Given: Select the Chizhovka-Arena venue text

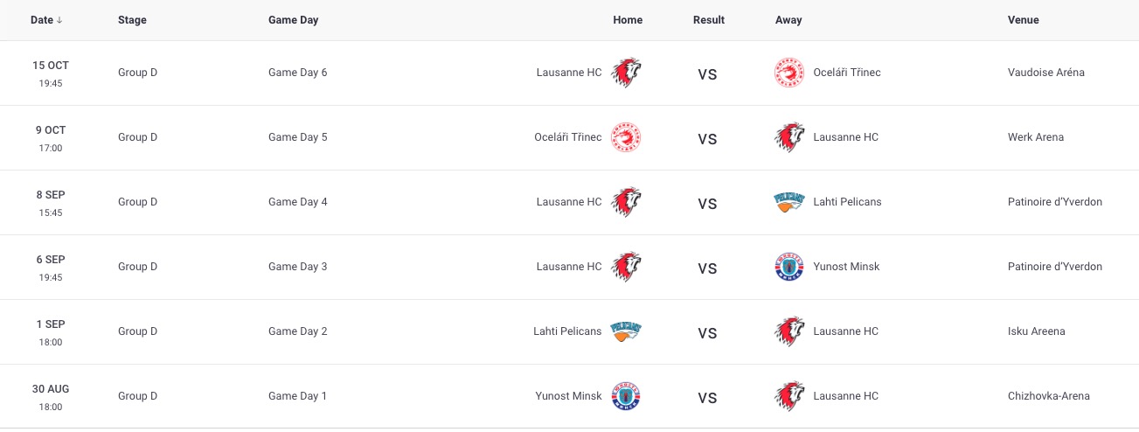Looking at the screenshot, I should (1049, 396).
